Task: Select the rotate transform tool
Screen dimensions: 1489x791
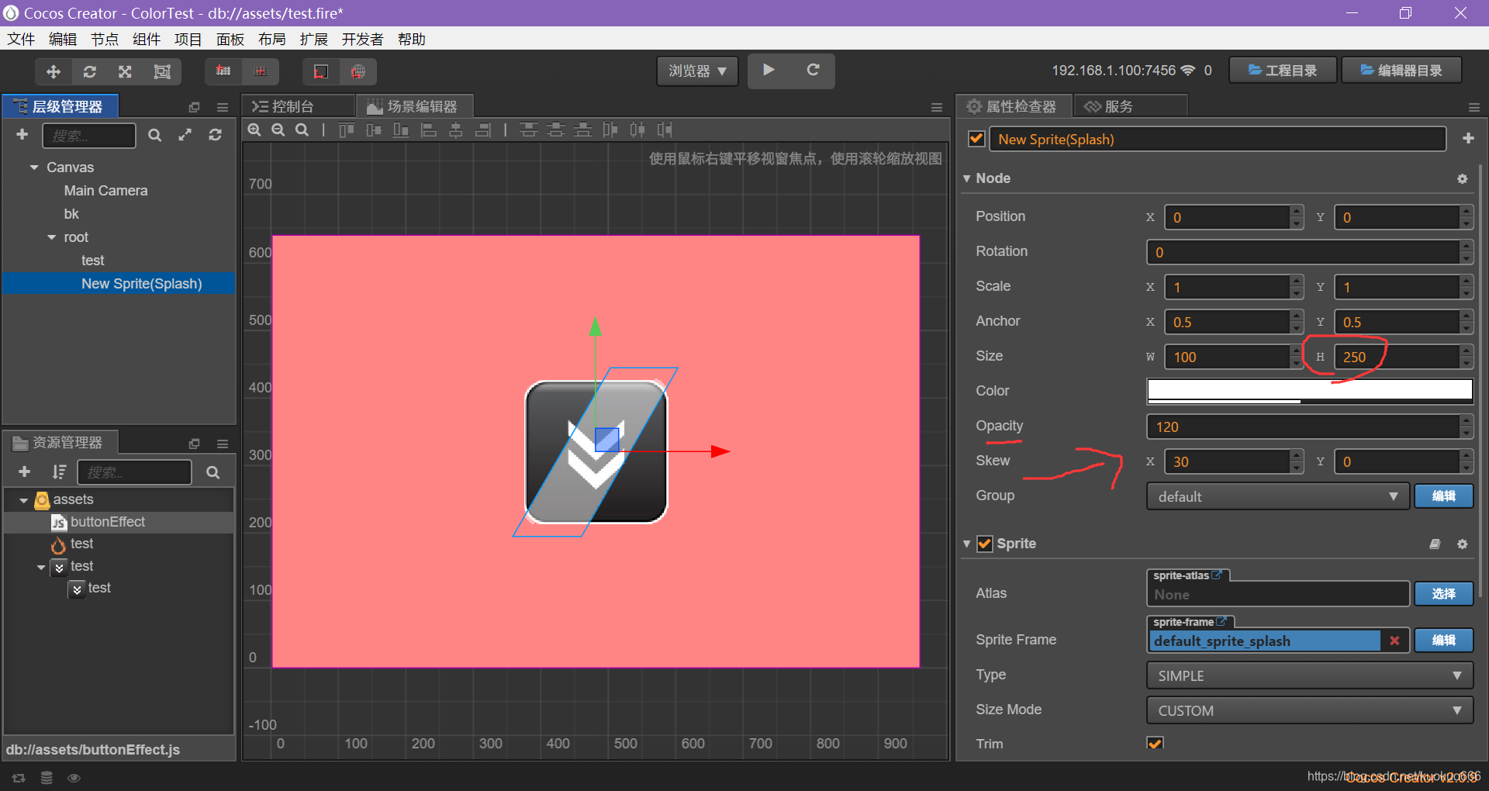Action: coord(90,71)
